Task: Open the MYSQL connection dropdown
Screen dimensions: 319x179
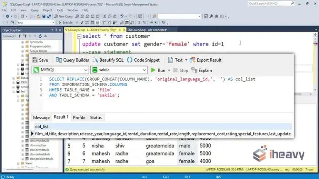Action: (60, 70)
